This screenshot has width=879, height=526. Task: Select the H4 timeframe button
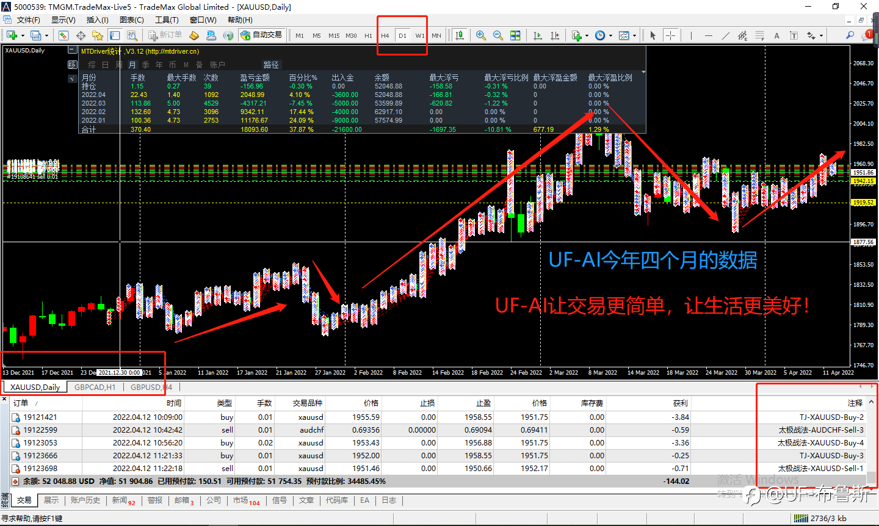(x=385, y=35)
